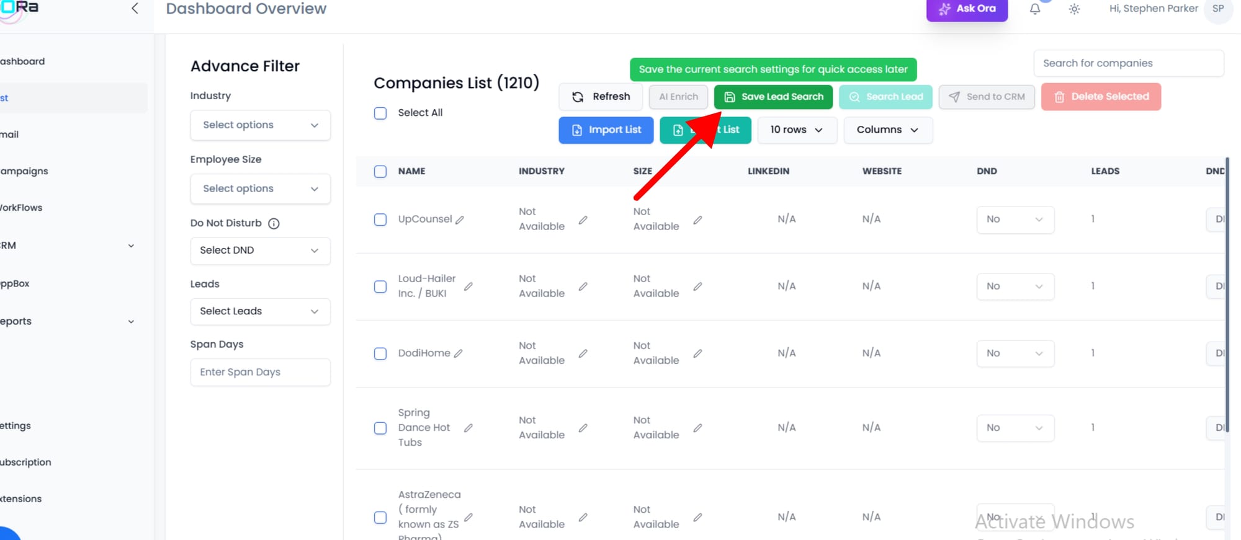1241x540 pixels.
Task: Open the Industry select options dropdown
Action: (x=260, y=125)
